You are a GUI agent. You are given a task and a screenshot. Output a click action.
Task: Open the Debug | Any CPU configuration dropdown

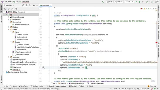pos(115,2)
